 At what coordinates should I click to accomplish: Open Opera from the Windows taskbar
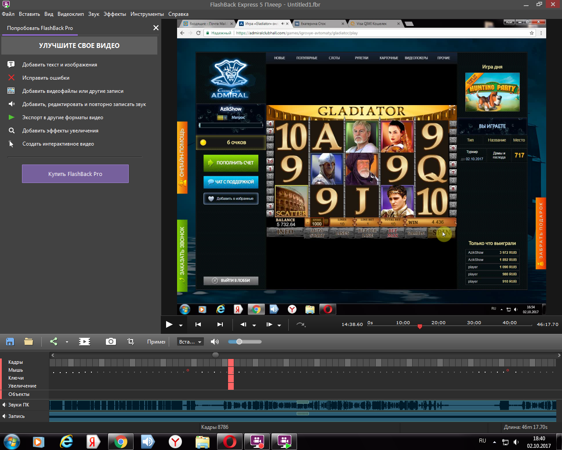[230, 442]
